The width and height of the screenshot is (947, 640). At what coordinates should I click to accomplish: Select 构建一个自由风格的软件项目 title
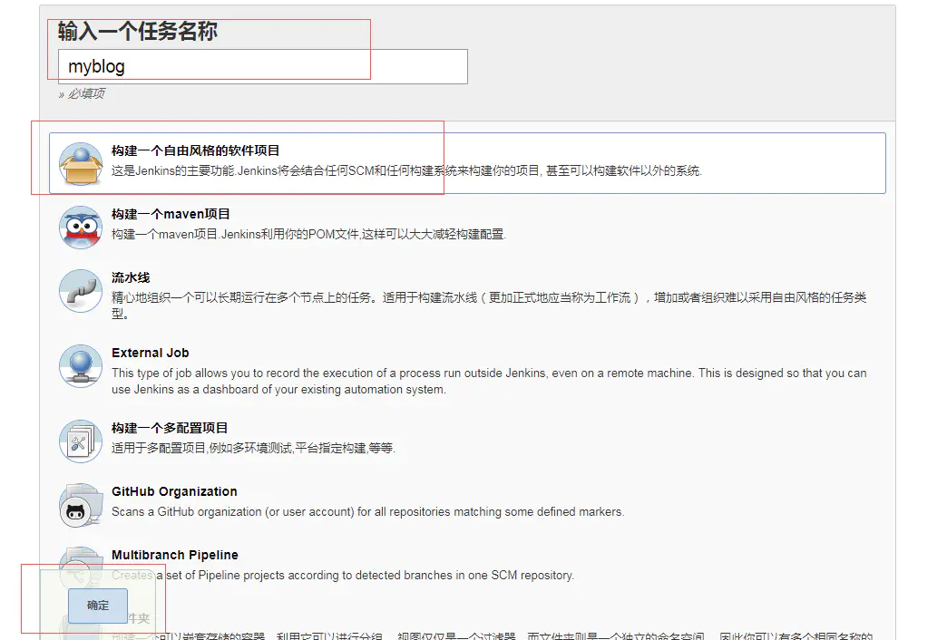click(196, 150)
